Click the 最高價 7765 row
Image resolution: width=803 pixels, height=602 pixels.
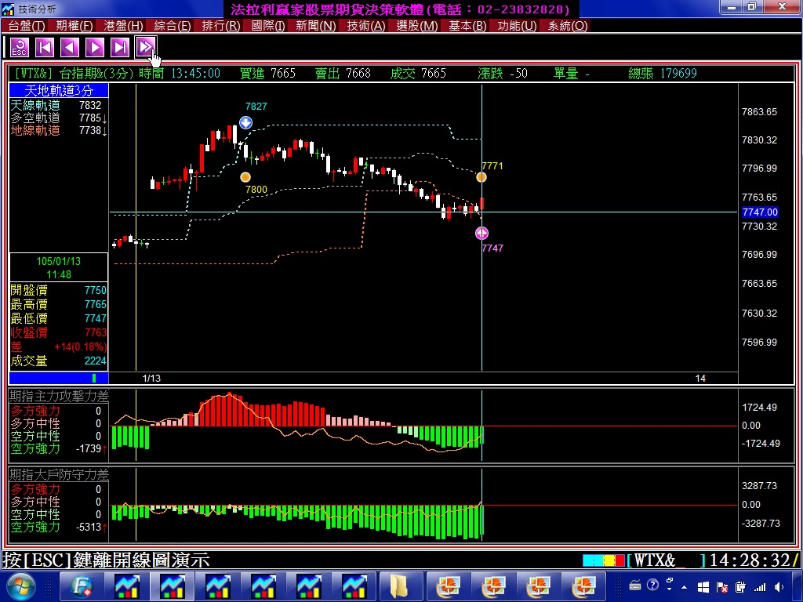point(59,305)
